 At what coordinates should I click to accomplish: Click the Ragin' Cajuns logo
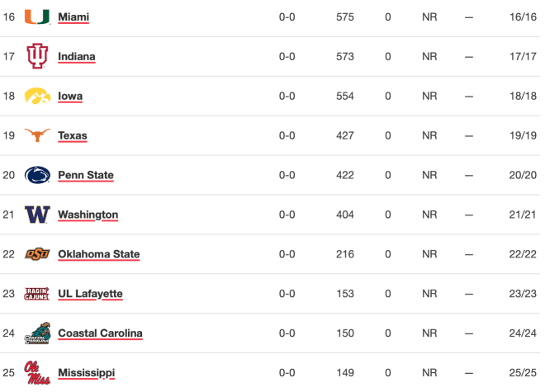click(37, 294)
